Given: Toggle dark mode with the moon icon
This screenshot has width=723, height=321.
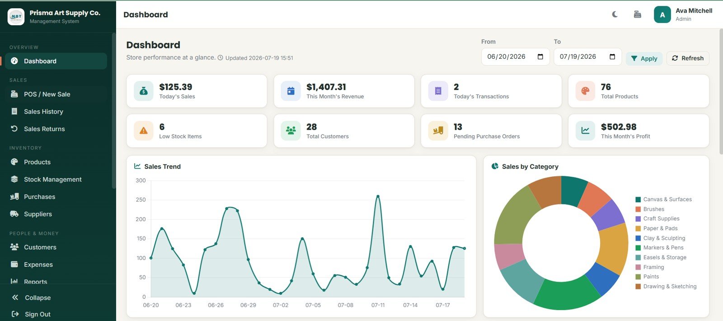Looking at the screenshot, I should (615, 14).
